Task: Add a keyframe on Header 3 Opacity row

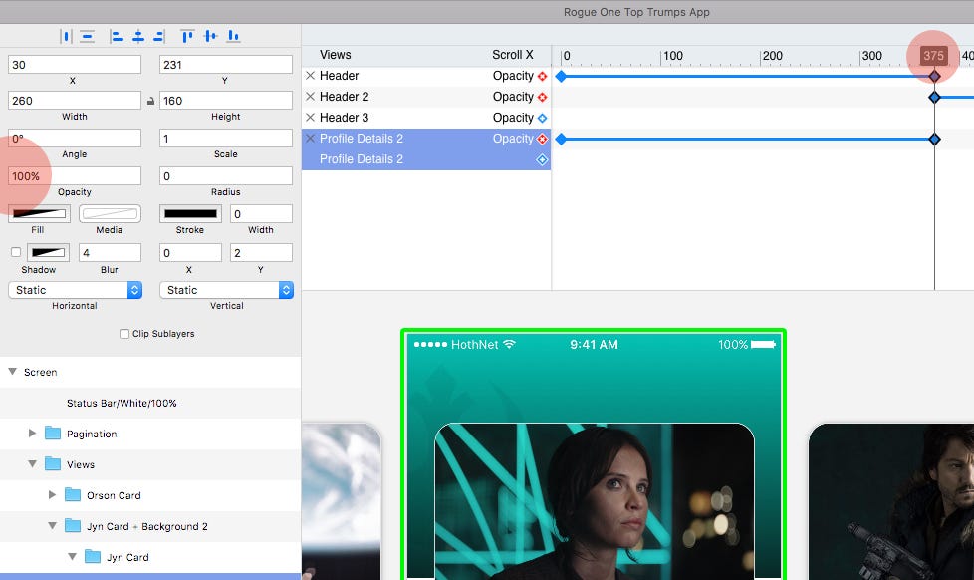Action: [543, 119]
